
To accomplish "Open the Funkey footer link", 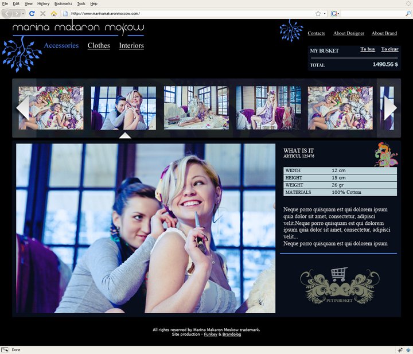I will 211,334.
